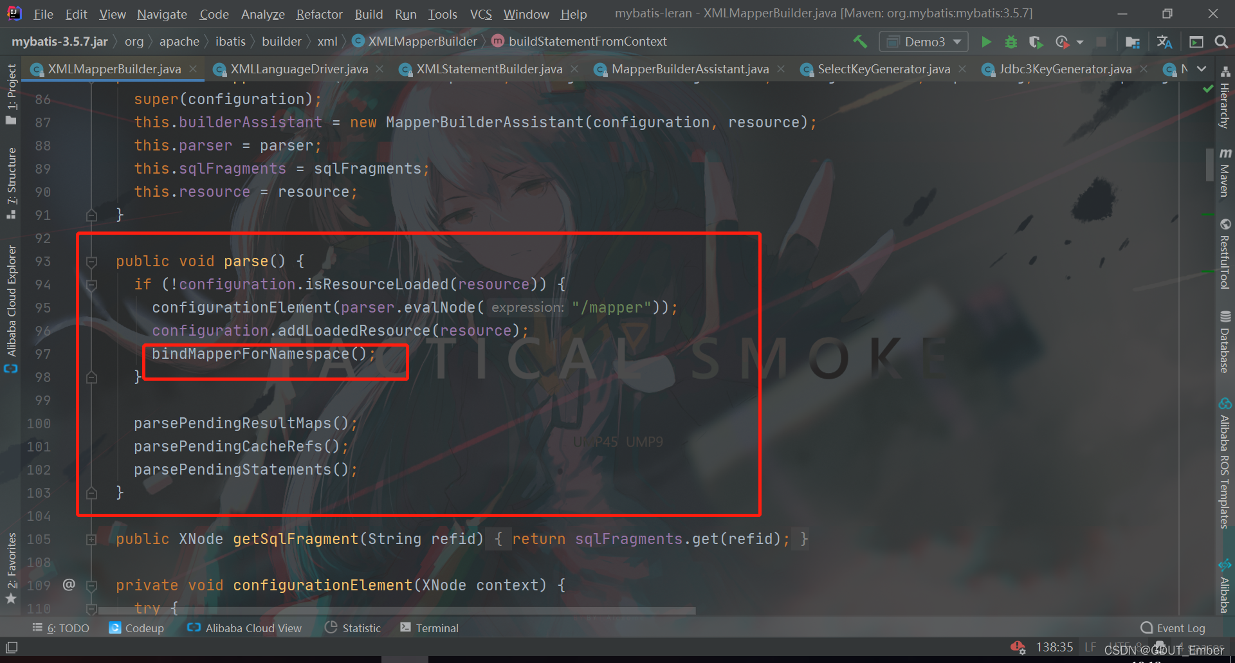Viewport: 1235px width, 663px height.
Task: Click the editor vertical scrollbar thumb
Action: pos(1210,165)
